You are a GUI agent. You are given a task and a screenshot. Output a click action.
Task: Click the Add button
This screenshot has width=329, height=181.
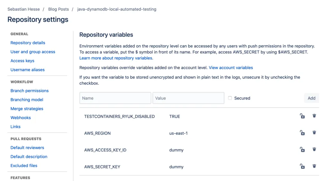tap(312, 98)
